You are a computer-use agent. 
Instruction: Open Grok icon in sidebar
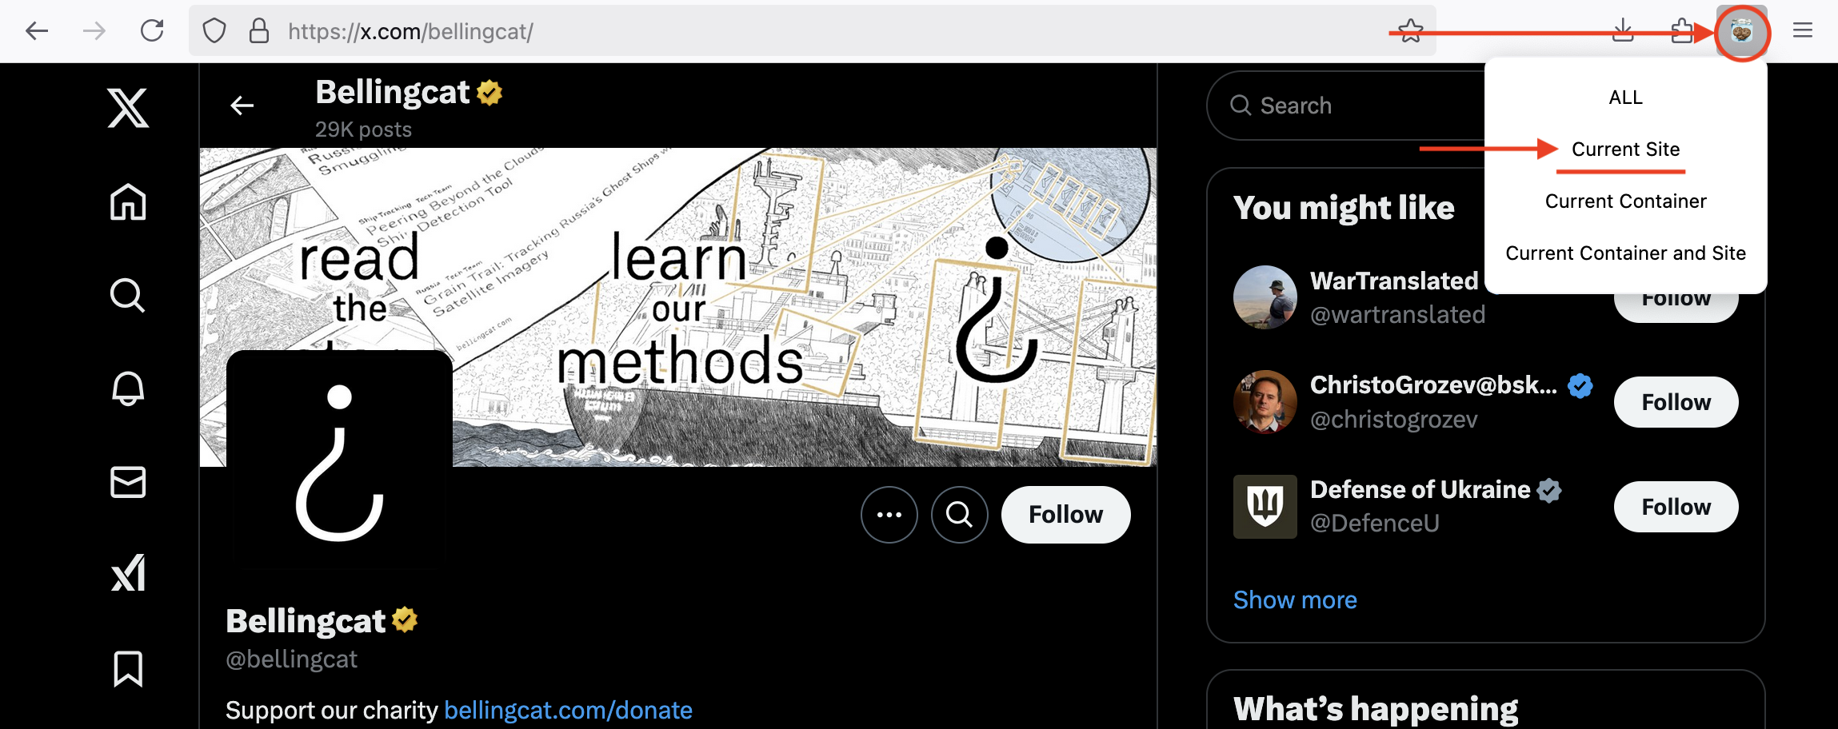tap(128, 574)
